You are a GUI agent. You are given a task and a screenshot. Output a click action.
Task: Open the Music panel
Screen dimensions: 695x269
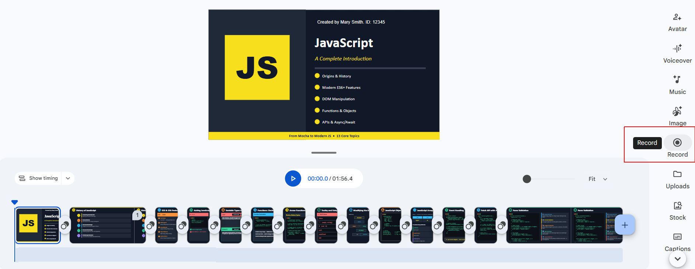677,85
